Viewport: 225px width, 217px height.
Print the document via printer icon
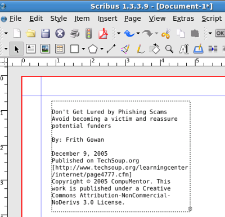point(75,34)
